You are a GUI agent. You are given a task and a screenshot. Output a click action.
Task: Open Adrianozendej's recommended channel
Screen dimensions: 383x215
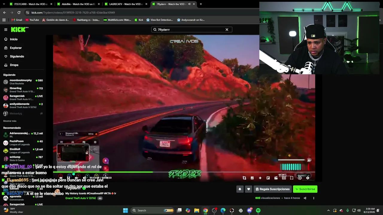click(x=23, y=135)
